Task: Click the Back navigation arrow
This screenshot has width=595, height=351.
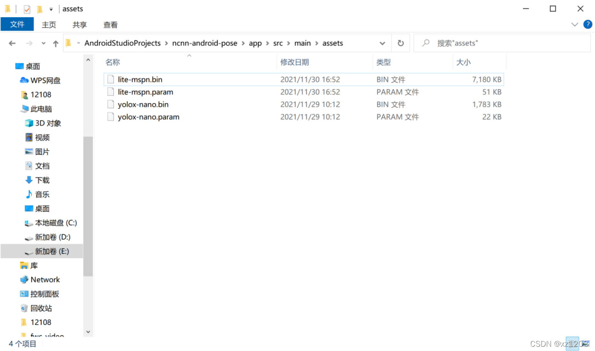Action: click(x=12, y=43)
